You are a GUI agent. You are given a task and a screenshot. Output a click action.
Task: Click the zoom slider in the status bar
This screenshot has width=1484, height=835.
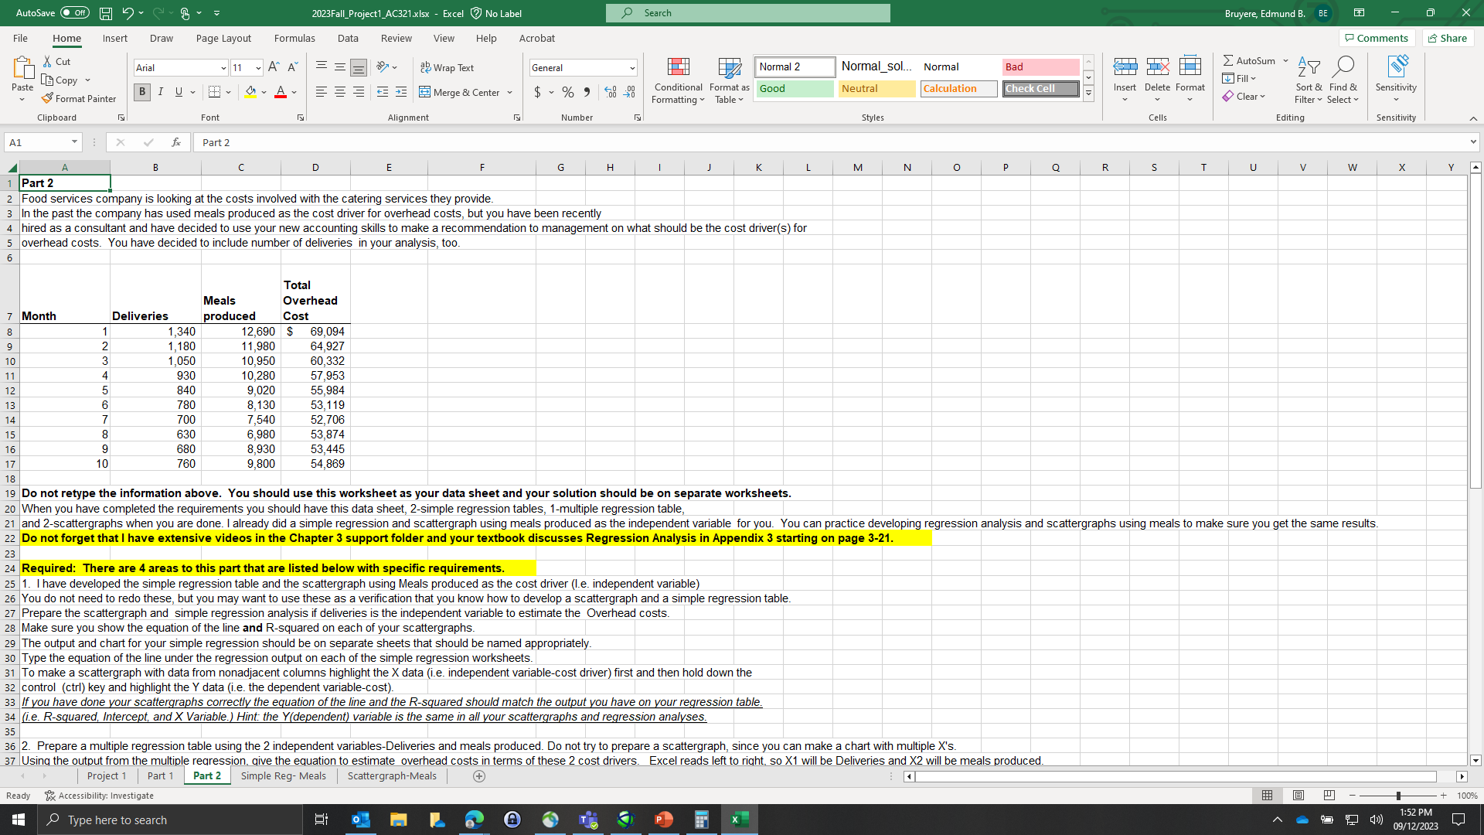point(1397,796)
